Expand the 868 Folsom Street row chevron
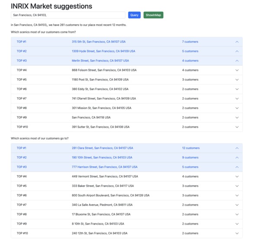 point(237,71)
